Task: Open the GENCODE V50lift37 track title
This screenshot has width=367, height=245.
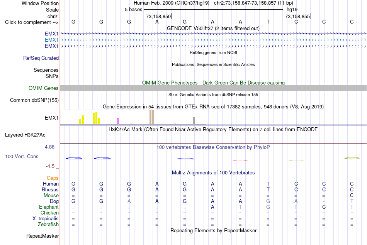Action: pos(213,28)
